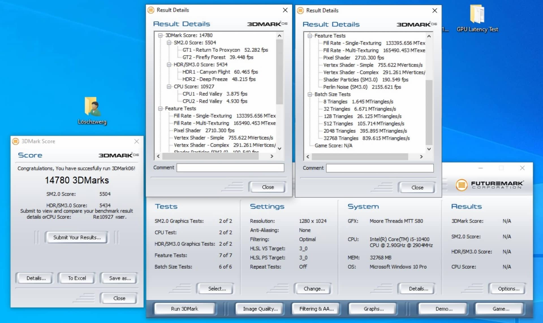Click left arrow of left Result Details horizontal scrollbar
This screenshot has width=543, height=323.
[158, 156]
